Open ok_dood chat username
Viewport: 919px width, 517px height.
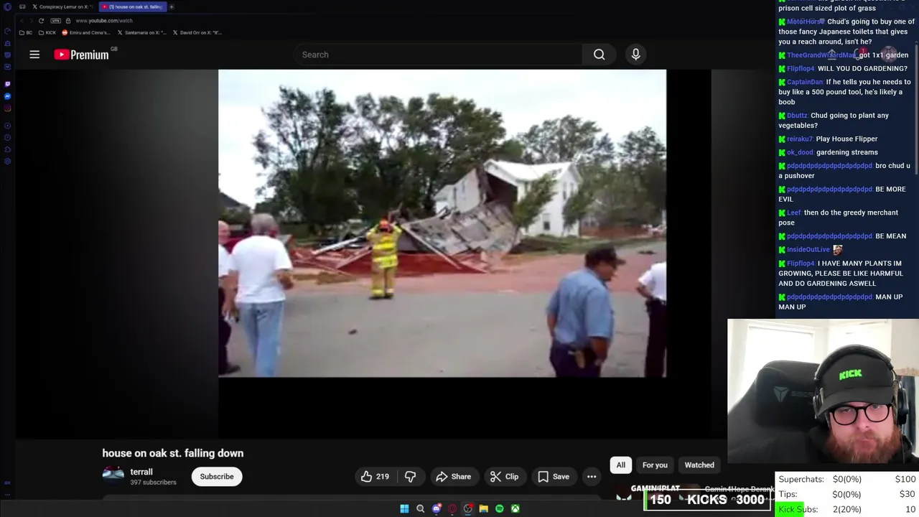[x=800, y=152]
